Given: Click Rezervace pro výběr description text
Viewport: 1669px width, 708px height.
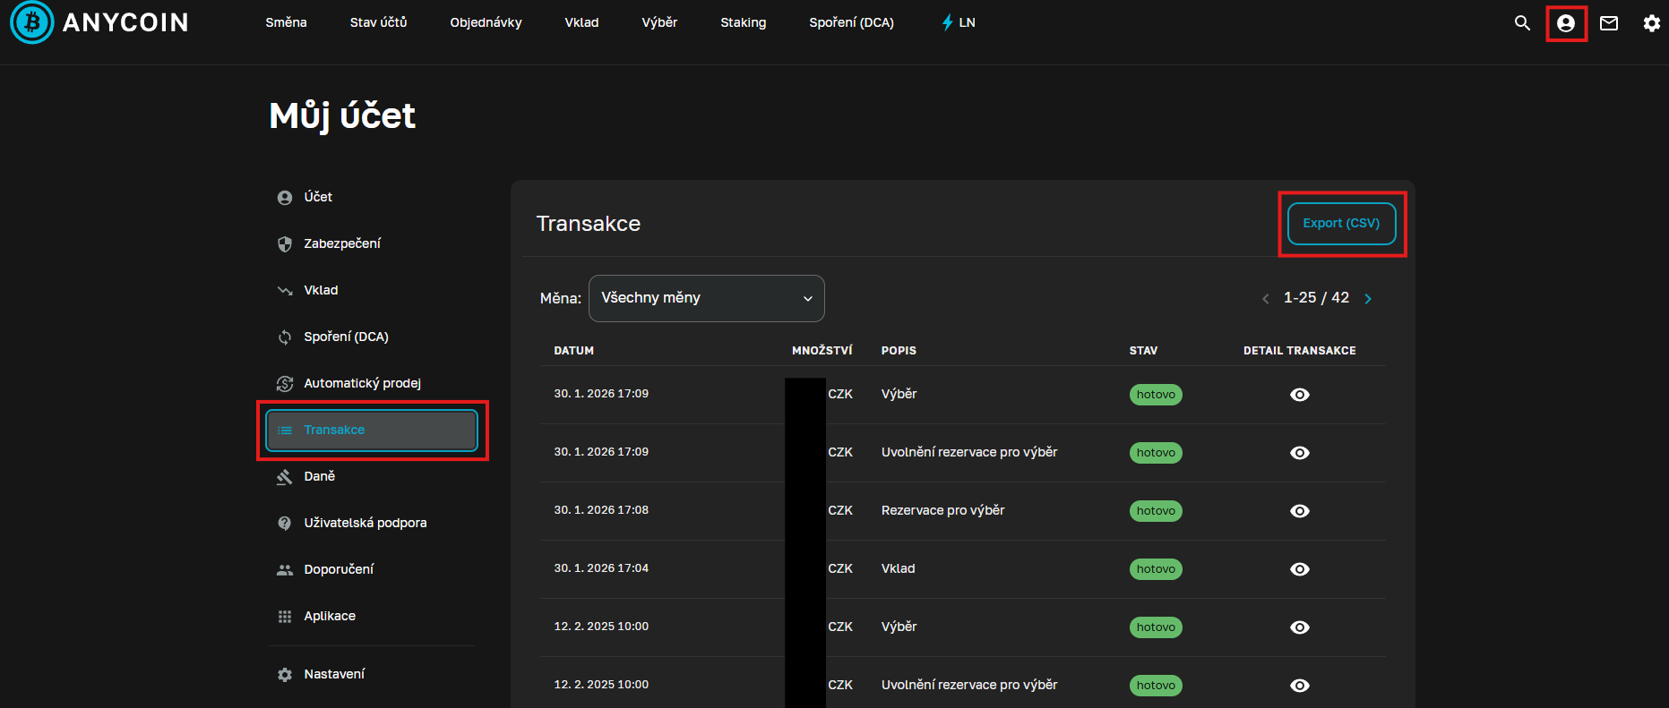Looking at the screenshot, I should coord(942,511).
